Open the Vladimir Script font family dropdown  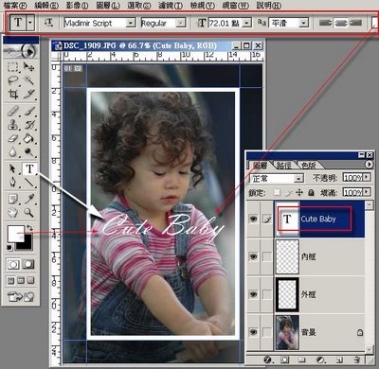click(131, 23)
